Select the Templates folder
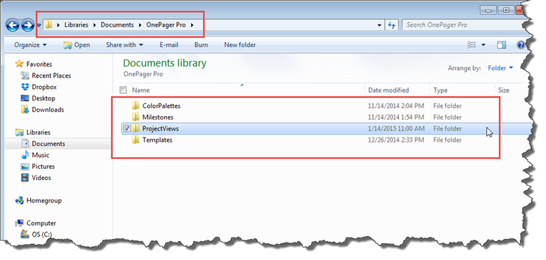 coord(158,141)
